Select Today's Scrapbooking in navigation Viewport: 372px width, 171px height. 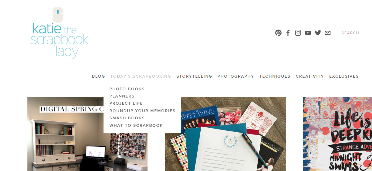click(x=141, y=76)
